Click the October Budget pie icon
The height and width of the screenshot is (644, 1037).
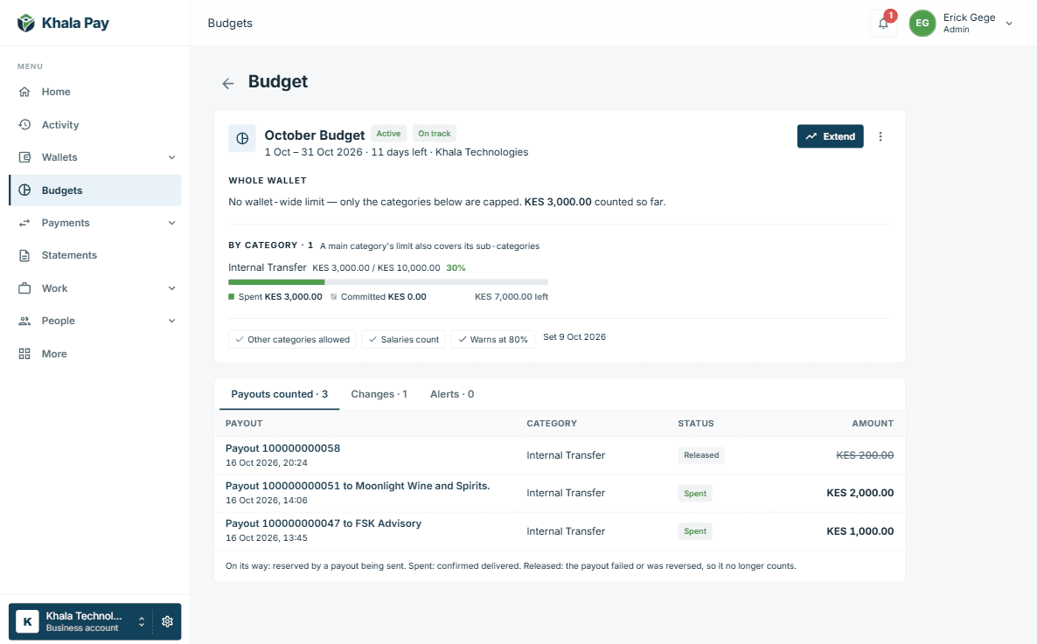coord(242,138)
